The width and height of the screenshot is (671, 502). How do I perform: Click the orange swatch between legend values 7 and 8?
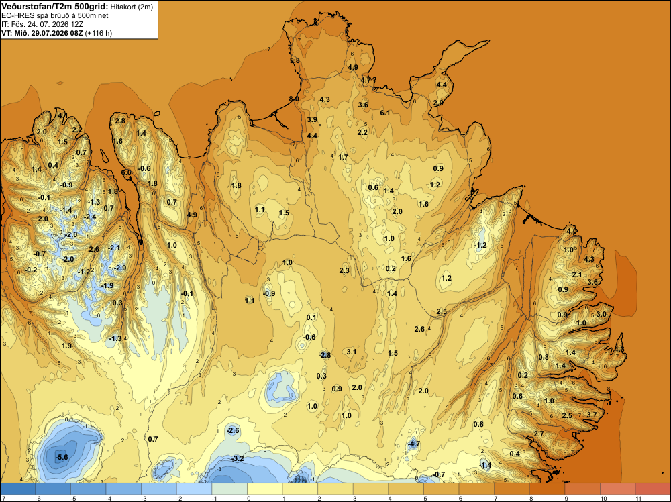(x=512, y=489)
